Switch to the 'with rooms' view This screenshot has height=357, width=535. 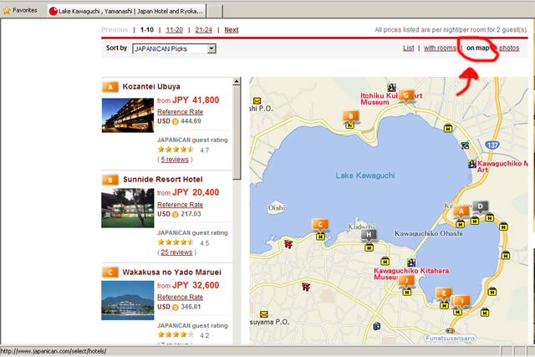440,48
